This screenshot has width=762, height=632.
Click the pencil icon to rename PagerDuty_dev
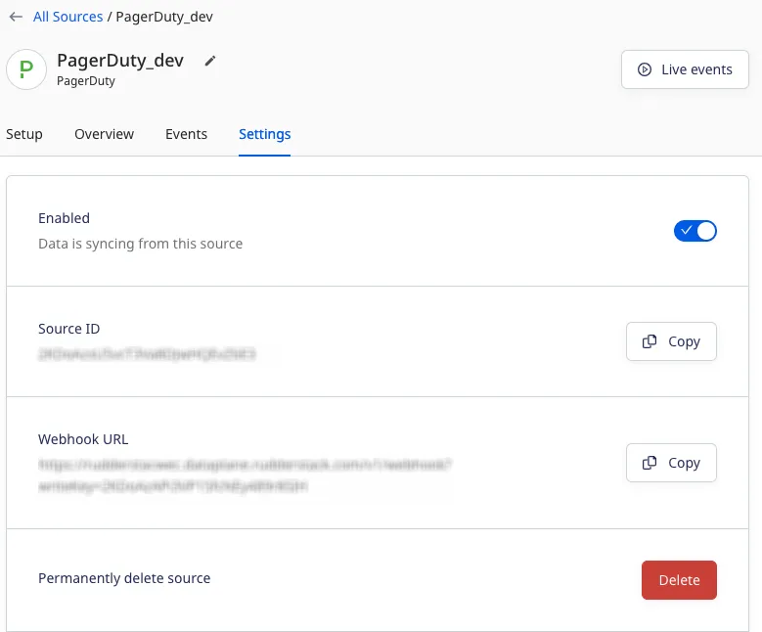[x=210, y=61]
